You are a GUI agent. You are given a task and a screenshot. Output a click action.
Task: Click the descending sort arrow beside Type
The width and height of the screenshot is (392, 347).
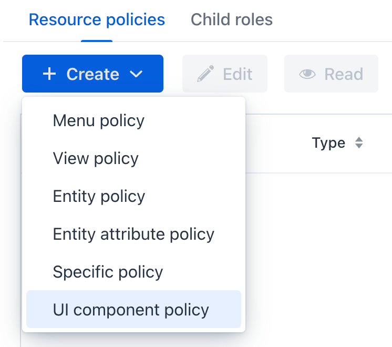click(359, 146)
